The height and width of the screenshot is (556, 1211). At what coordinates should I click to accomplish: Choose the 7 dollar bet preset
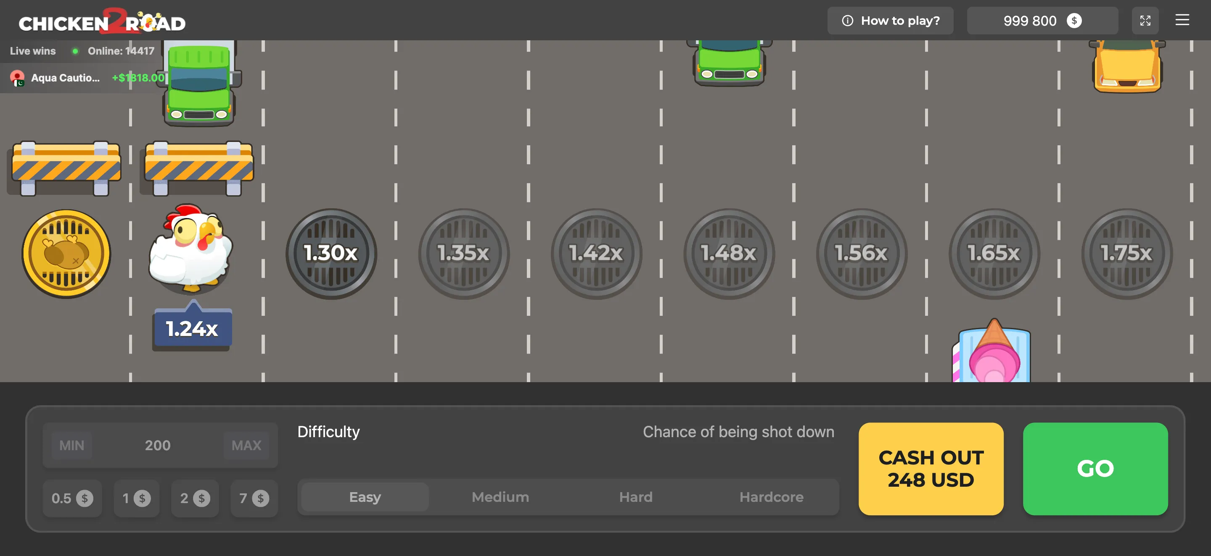tap(254, 498)
